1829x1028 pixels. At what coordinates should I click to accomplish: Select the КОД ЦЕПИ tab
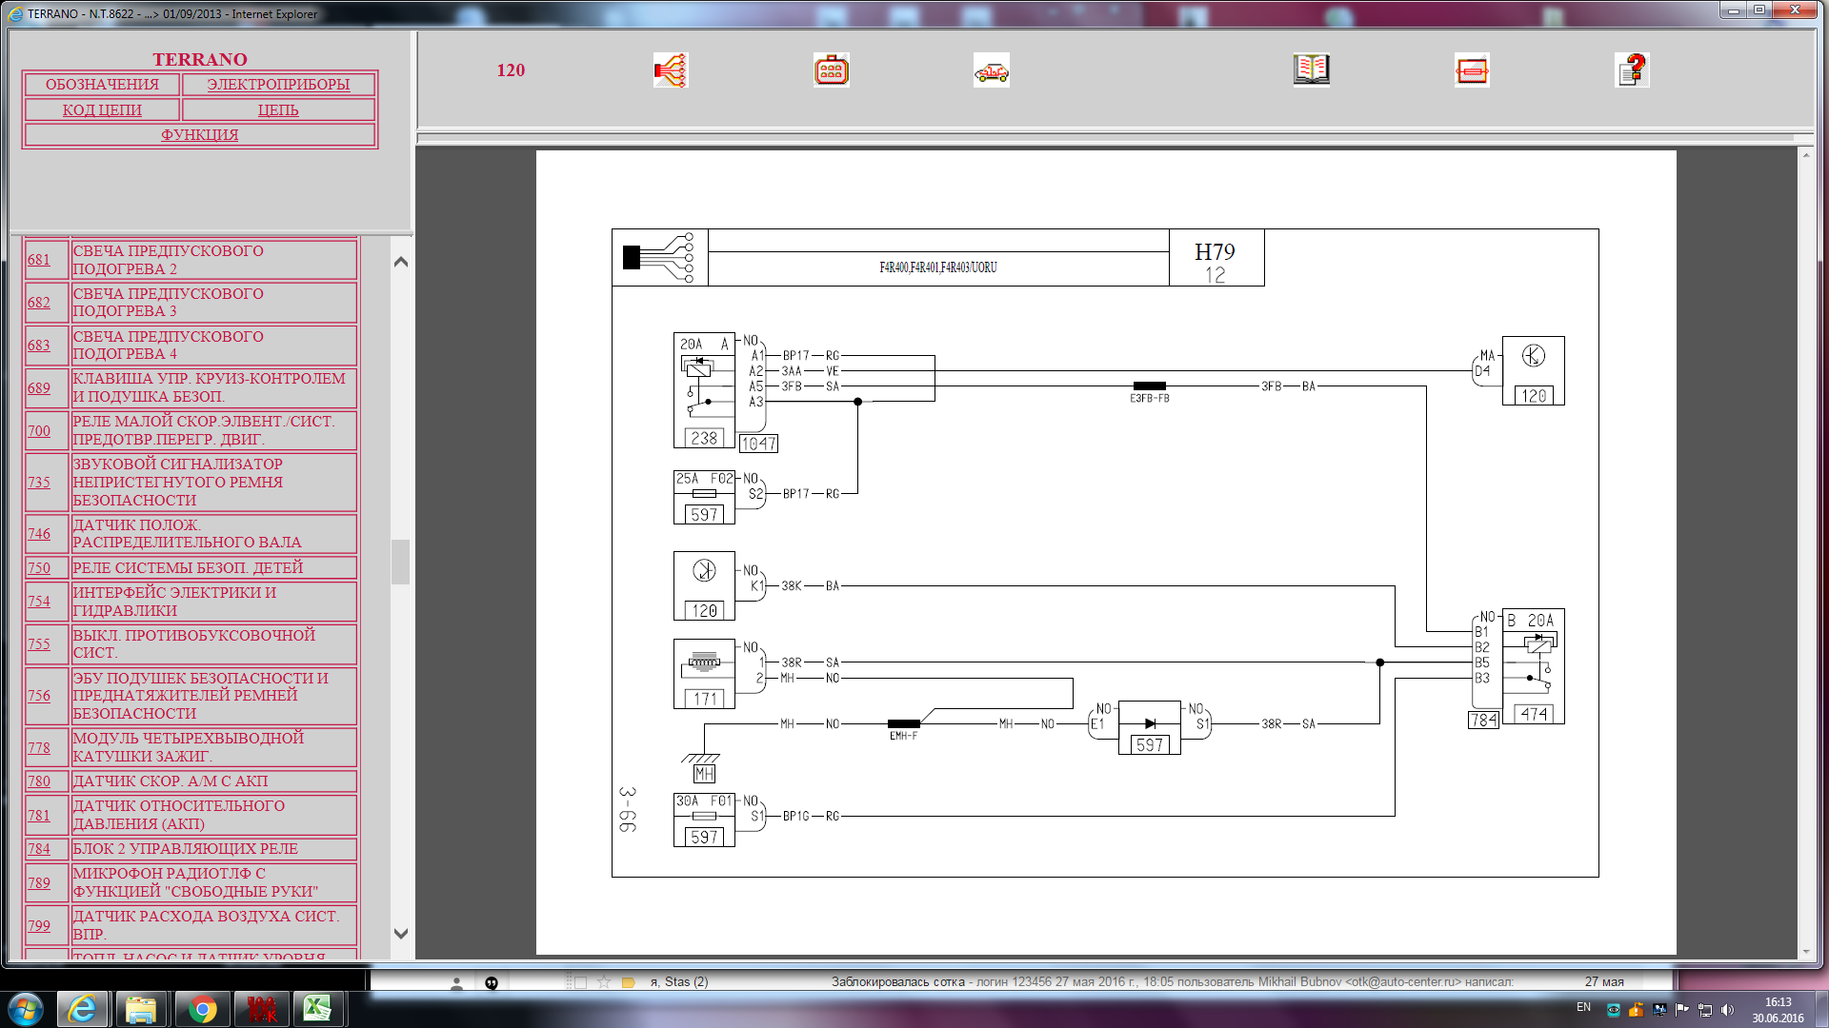102,110
